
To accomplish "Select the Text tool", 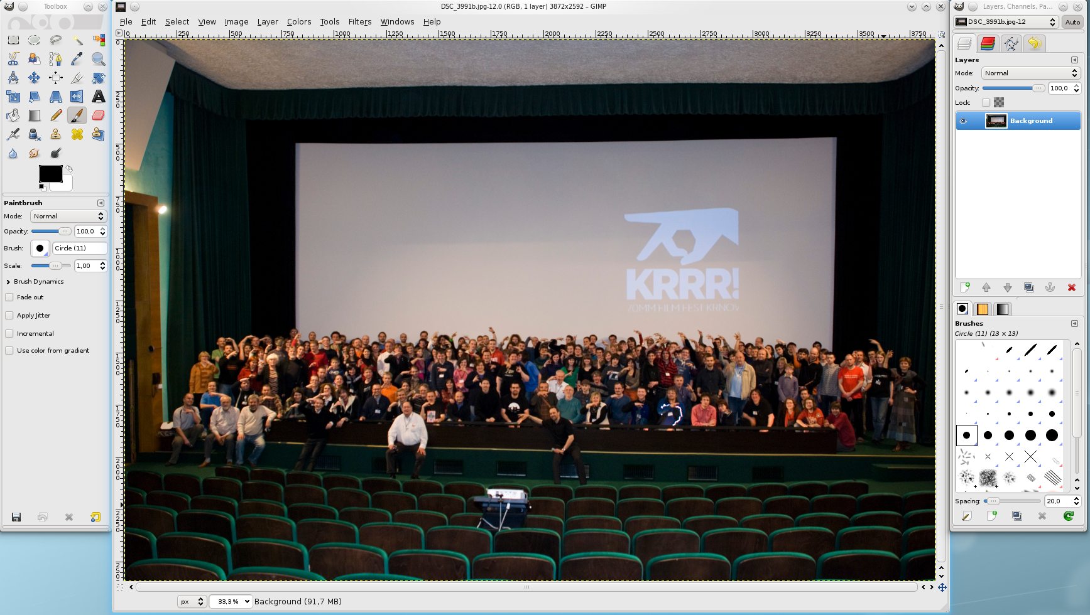I will click(x=99, y=97).
